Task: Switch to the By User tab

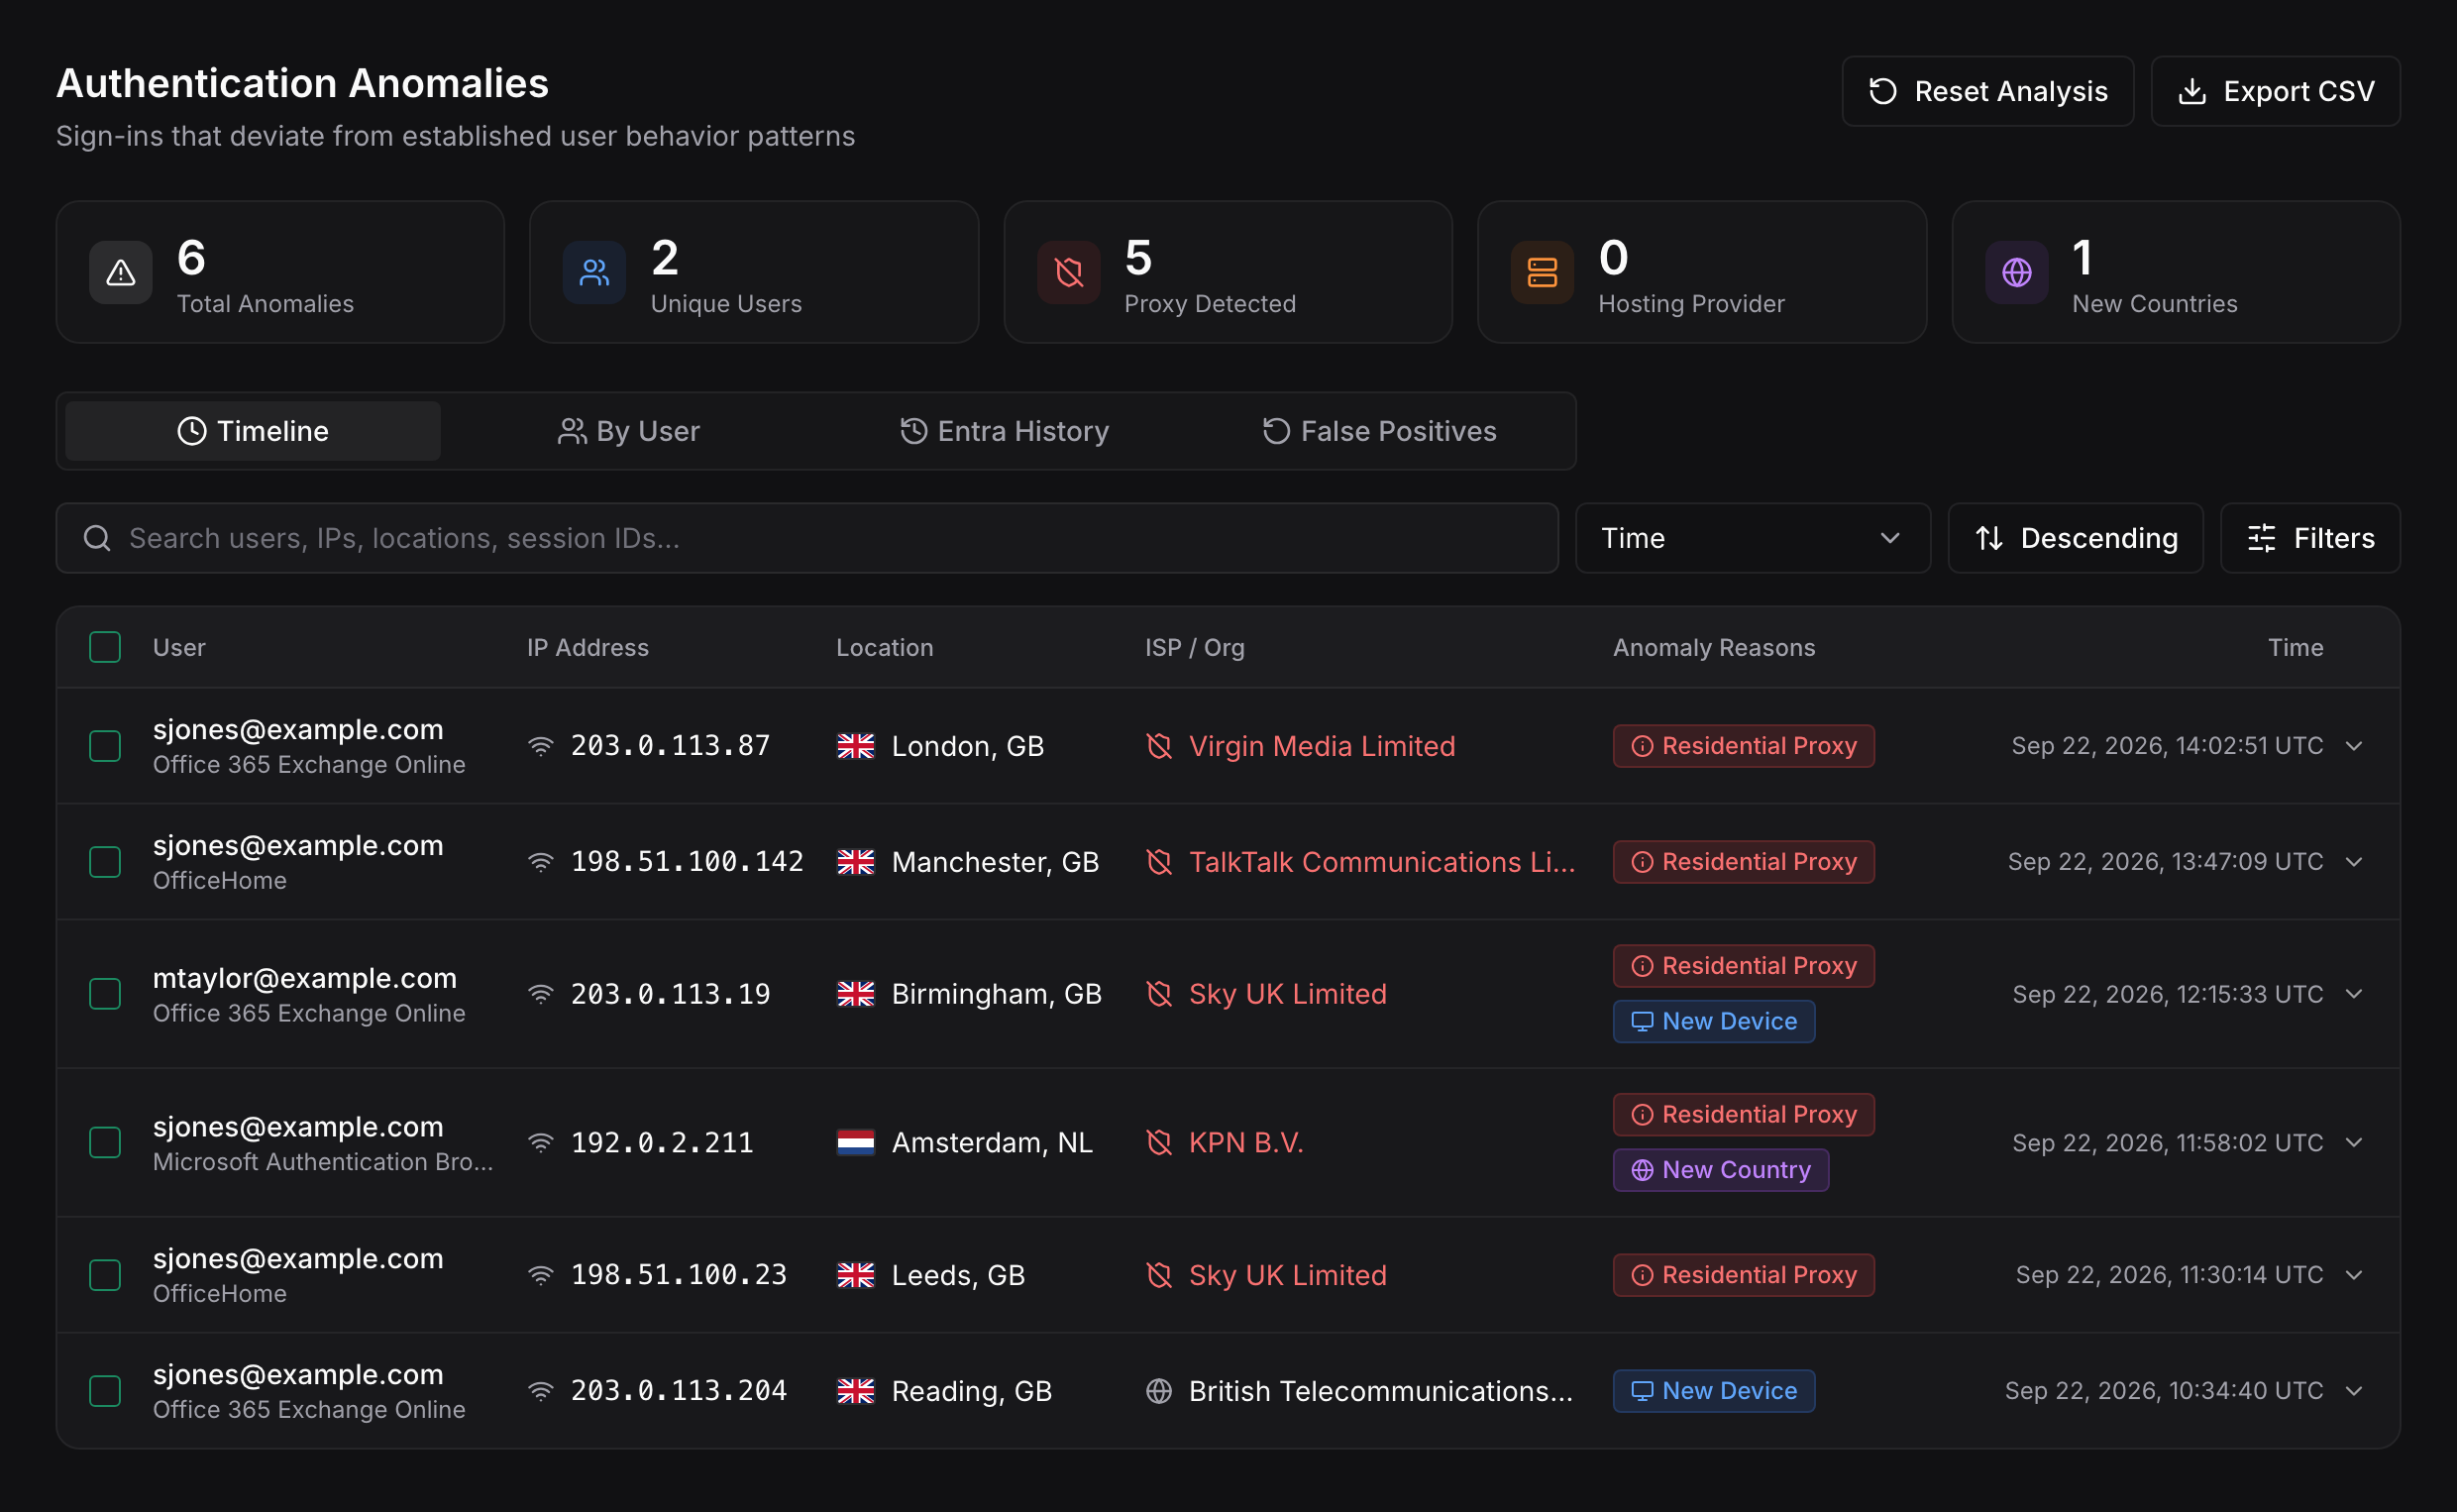Action: 629,431
